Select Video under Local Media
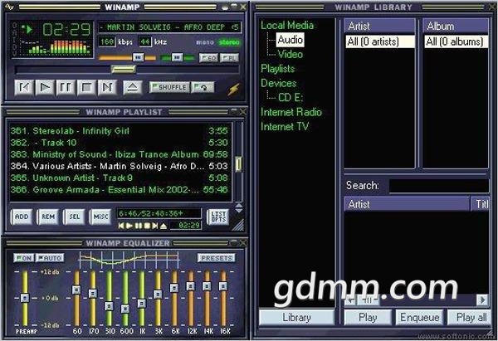The image size is (498, 341). point(290,54)
